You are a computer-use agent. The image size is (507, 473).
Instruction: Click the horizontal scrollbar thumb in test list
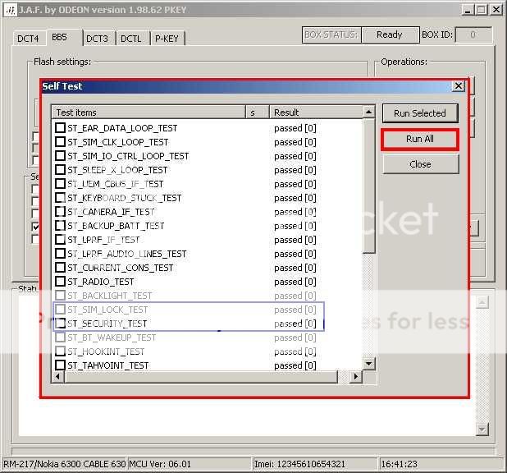click(x=201, y=377)
